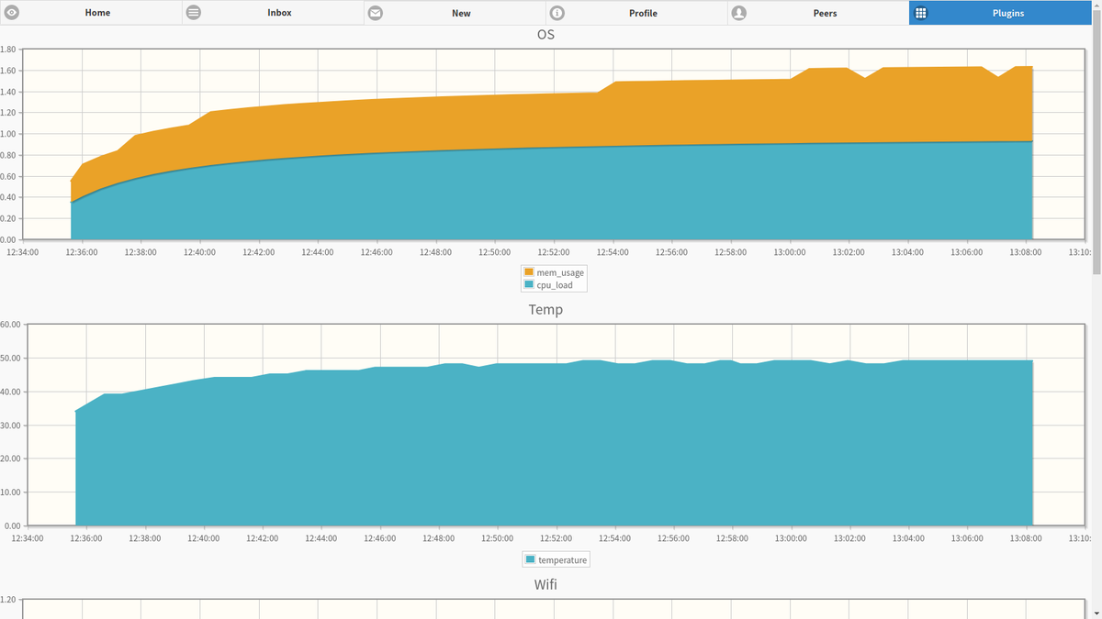The width and height of the screenshot is (1102, 619).
Task: Go to the New tab
Action: 455,13
